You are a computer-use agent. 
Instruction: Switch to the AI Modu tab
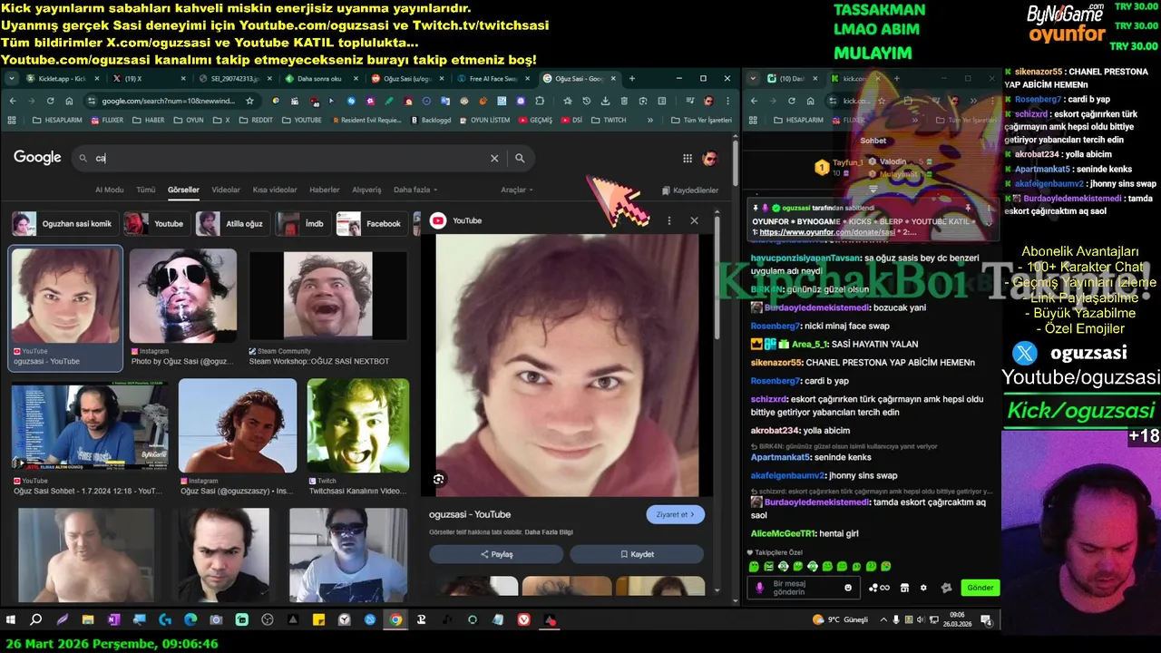pos(110,190)
